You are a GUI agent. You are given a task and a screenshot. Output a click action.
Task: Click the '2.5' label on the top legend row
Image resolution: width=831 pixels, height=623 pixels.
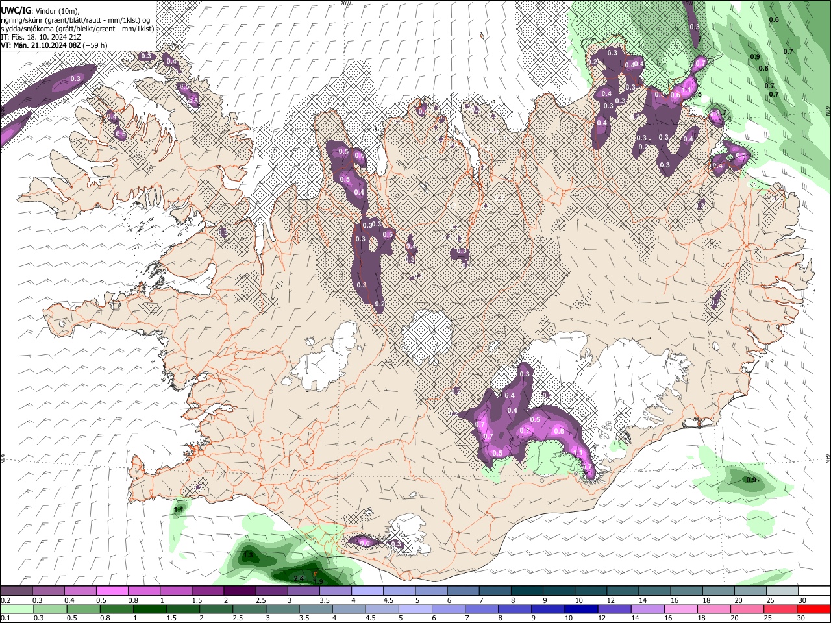[261, 600]
